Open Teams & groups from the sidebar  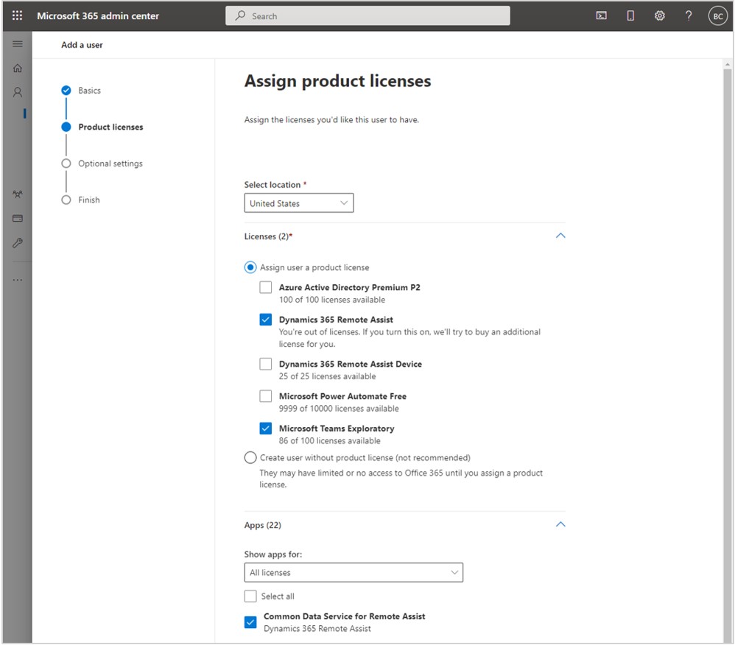click(18, 194)
